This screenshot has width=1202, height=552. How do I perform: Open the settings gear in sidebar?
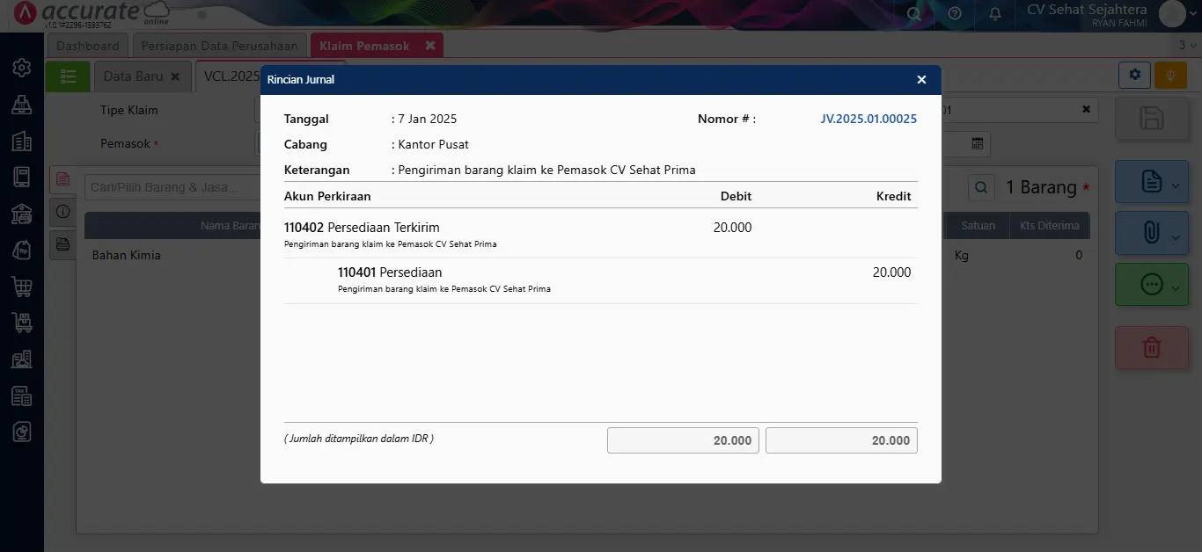point(22,68)
